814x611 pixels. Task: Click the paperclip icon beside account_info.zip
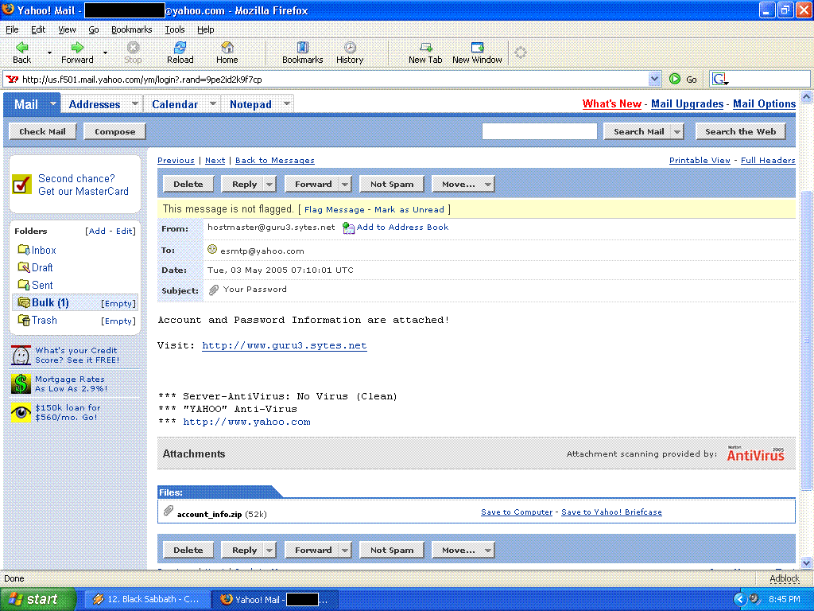coord(168,512)
